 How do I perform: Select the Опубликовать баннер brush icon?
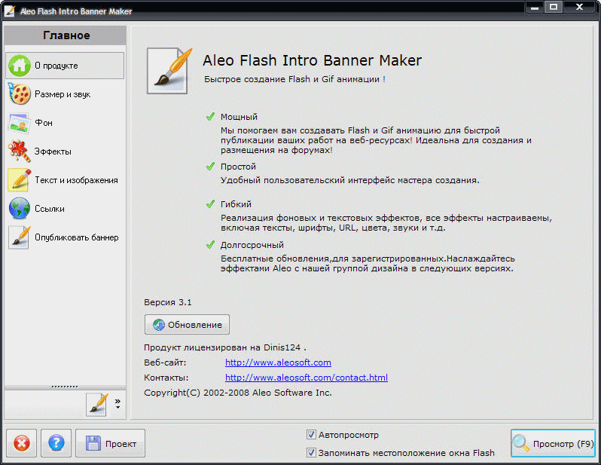click(19, 237)
